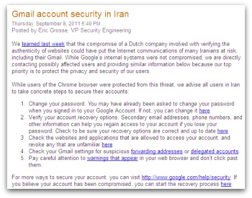Click the paragraph mentioning 'Dutch company'

pos(126,57)
